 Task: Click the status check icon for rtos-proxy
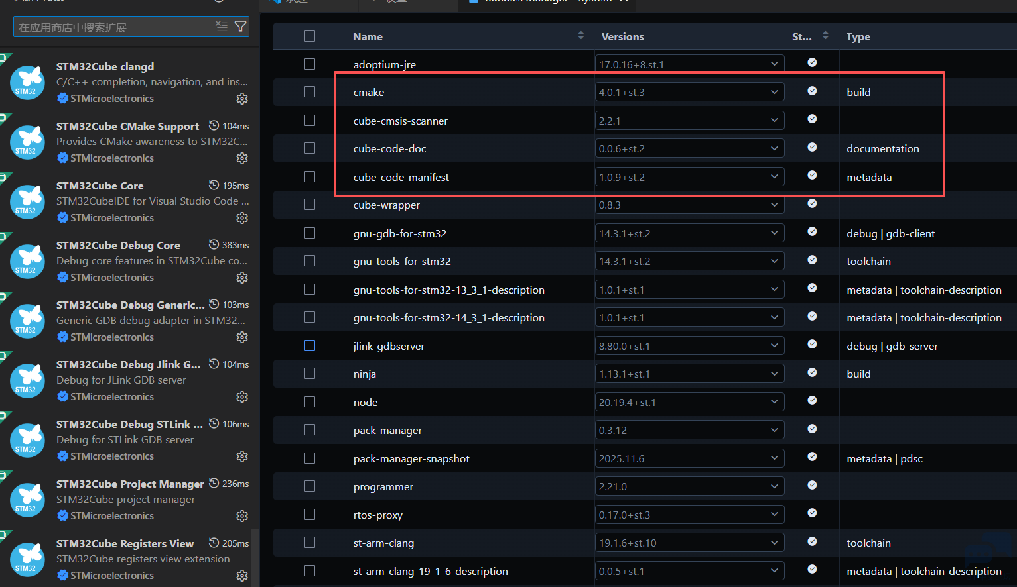pos(812,513)
